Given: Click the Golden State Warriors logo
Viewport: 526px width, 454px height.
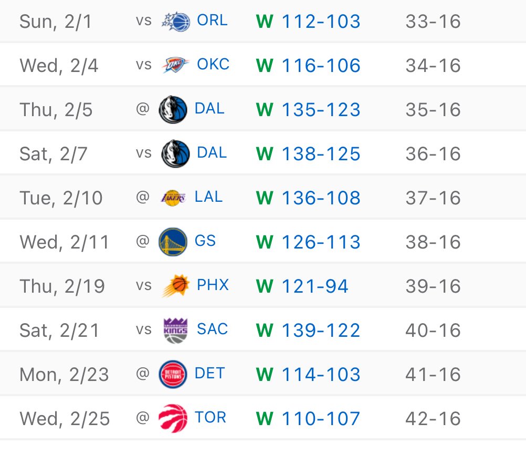Looking at the screenshot, I should pyautogui.click(x=173, y=242).
